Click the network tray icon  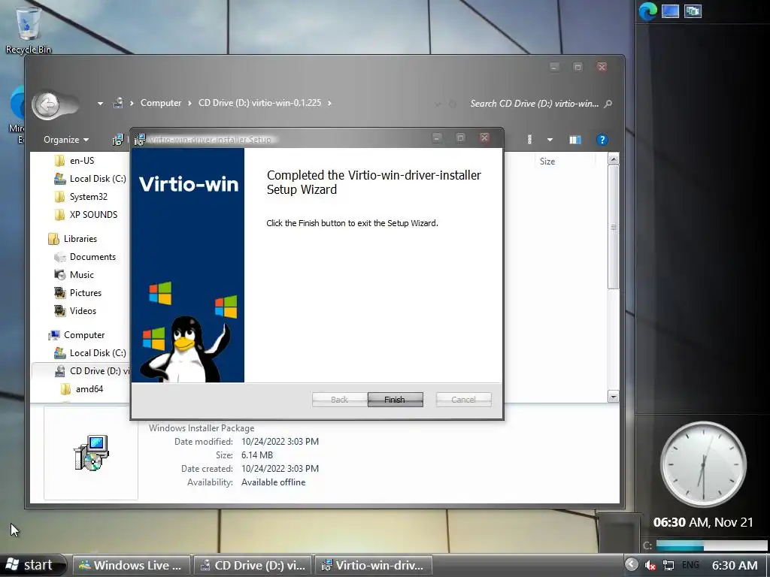(x=668, y=566)
